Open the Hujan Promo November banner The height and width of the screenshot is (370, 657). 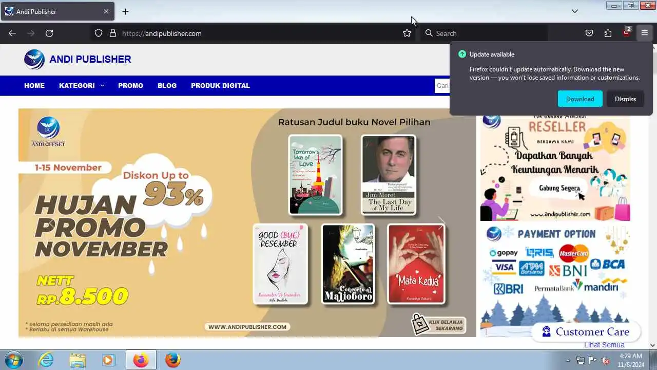247,223
